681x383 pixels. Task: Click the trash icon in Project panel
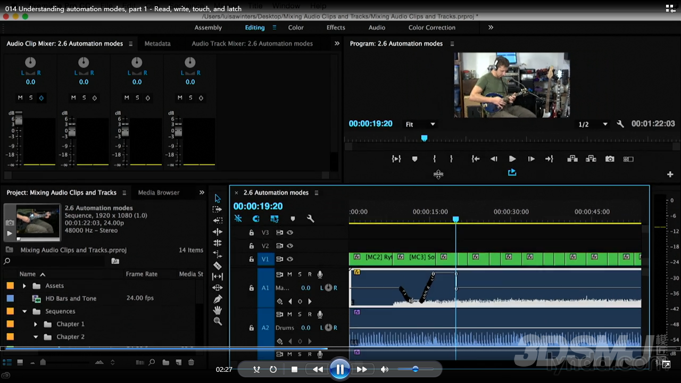coord(192,362)
